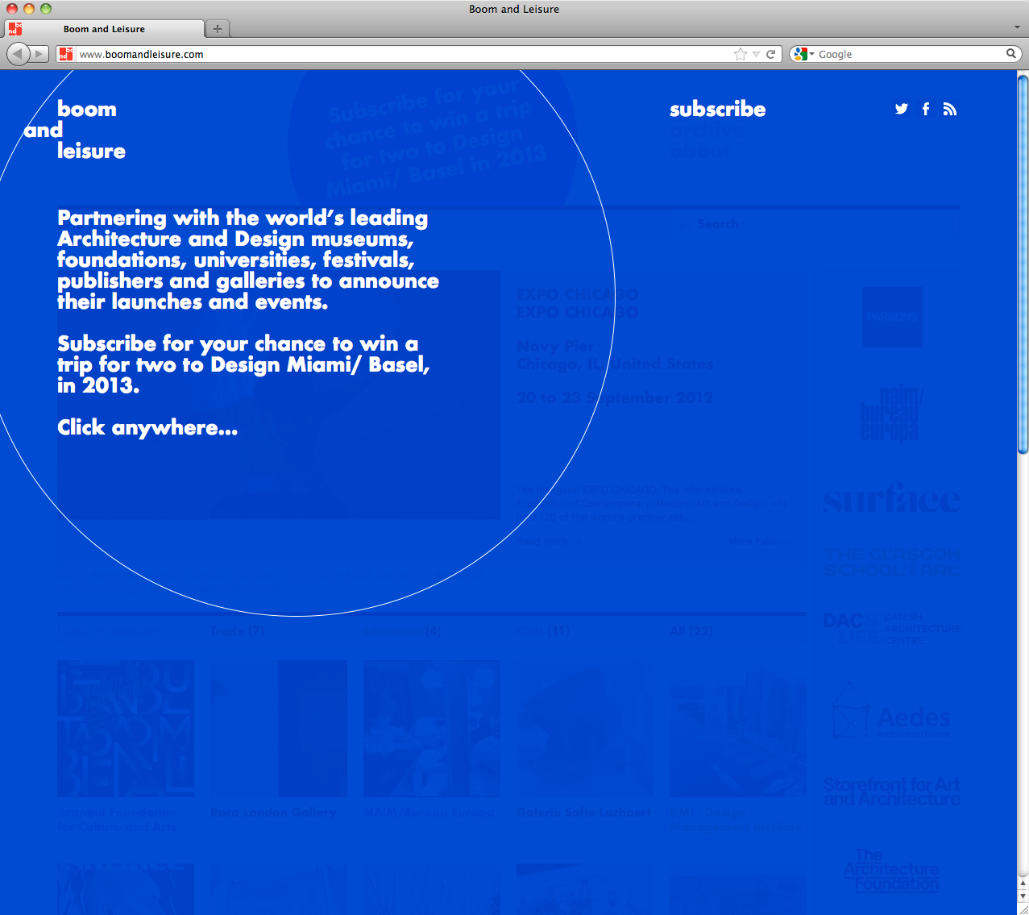This screenshot has width=1029, height=915.
Task: Click the Parsons logo in the sidebar
Action: (x=892, y=317)
